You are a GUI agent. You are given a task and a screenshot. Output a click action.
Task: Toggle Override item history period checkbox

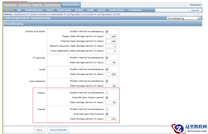coord(107,98)
